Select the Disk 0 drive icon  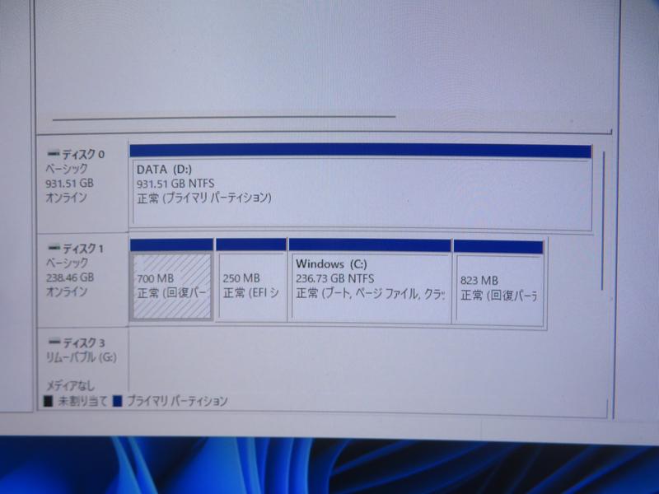tap(54, 153)
